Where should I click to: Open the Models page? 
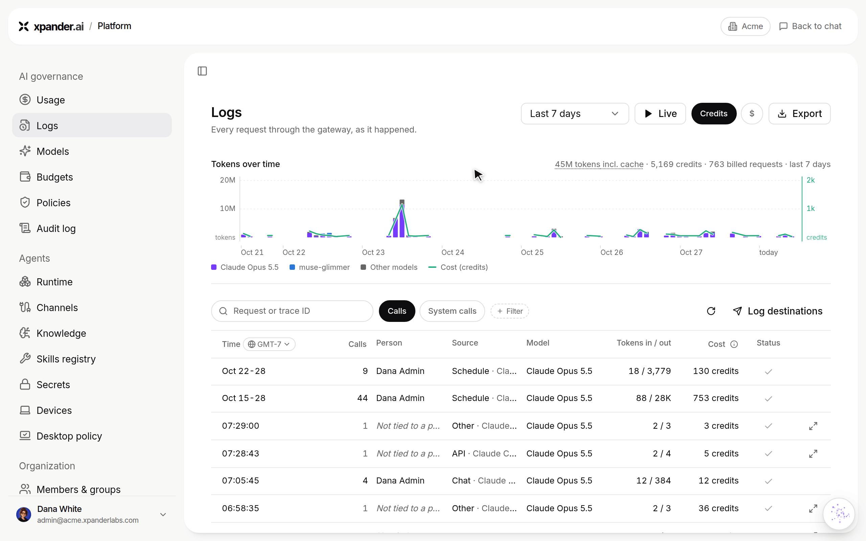(x=92, y=151)
